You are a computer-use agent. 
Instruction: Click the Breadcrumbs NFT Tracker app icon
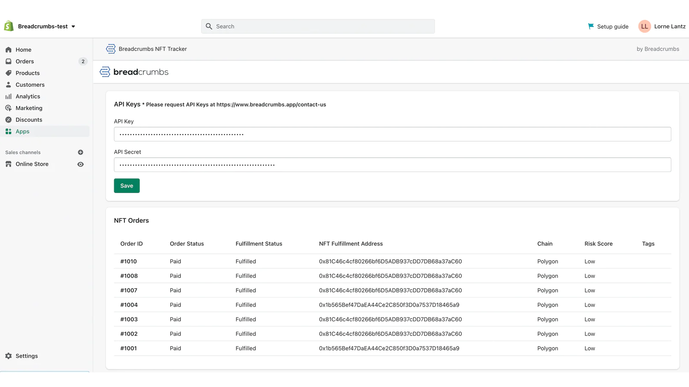(111, 49)
